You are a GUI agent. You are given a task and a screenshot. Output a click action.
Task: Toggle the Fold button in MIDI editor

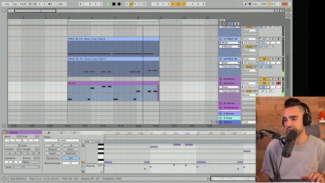coord(87,141)
